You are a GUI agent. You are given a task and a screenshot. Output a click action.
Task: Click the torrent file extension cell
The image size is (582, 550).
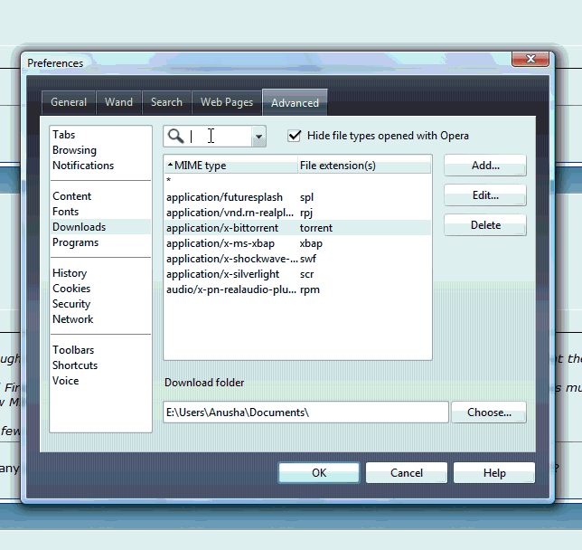tap(316, 228)
